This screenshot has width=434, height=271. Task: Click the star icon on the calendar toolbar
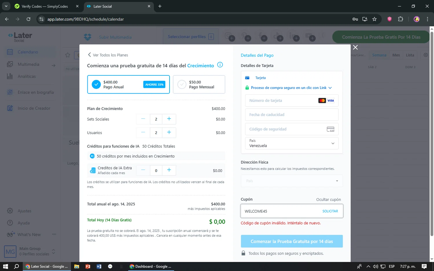click(68, 55)
